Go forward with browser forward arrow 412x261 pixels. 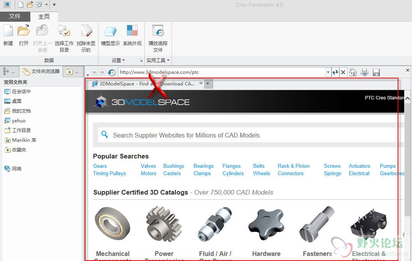[102, 72]
